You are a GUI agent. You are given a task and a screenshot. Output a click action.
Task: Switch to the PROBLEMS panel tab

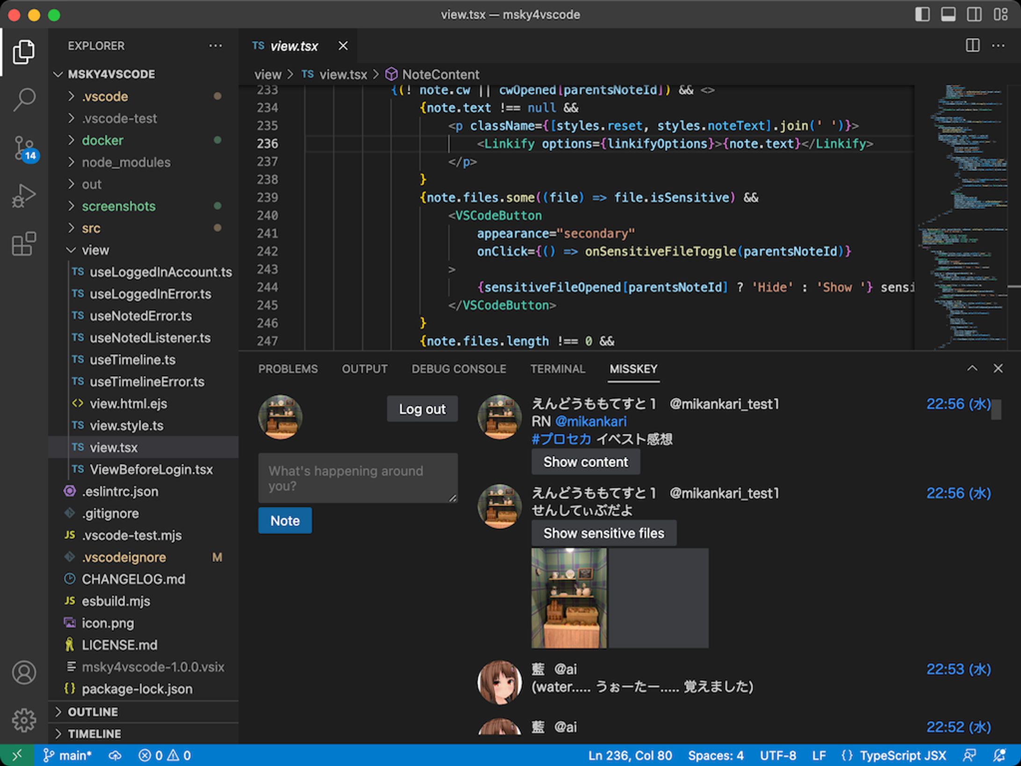pyautogui.click(x=288, y=369)
